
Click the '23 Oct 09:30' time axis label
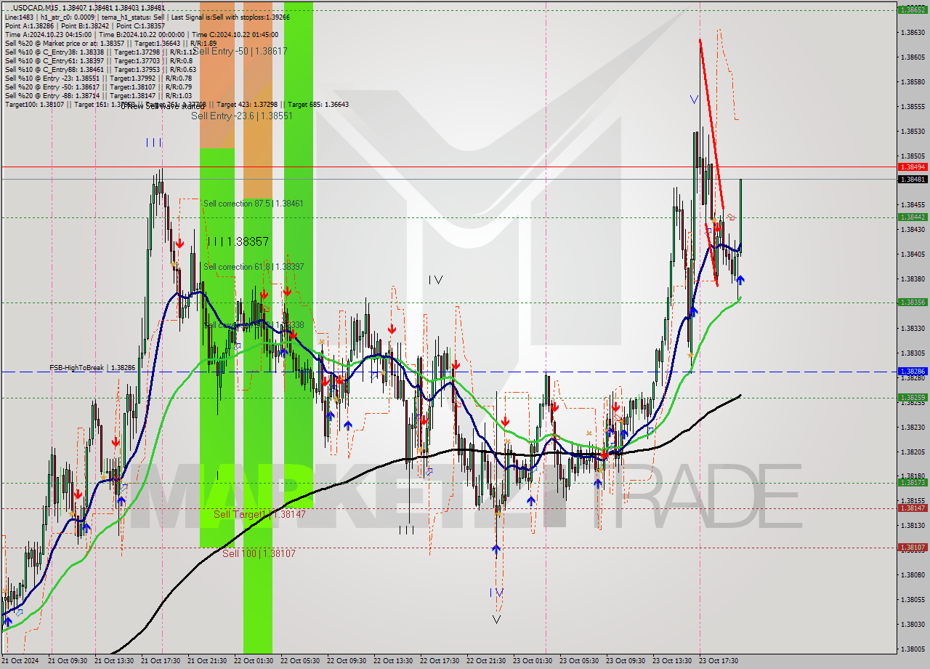(626, 660)
